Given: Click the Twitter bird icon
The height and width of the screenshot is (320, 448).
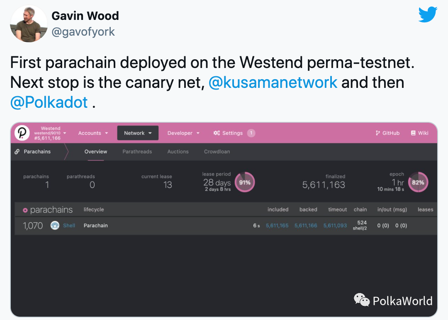Looking at the screenshot, I should tap(428, 15).
